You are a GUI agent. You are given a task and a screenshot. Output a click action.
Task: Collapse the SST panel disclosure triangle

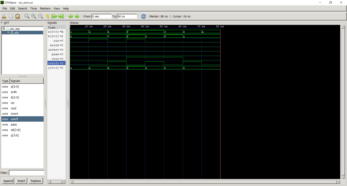click(x=2, y=23)
